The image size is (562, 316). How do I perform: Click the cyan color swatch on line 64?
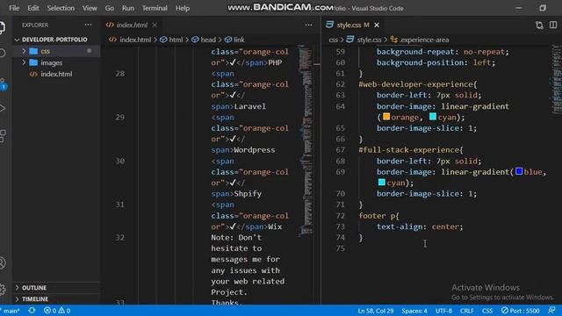[x=433, y=117]
